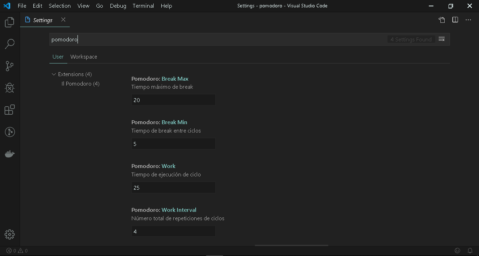Open the Debug view bug icon
479x256 pixels.
[9, 88]
